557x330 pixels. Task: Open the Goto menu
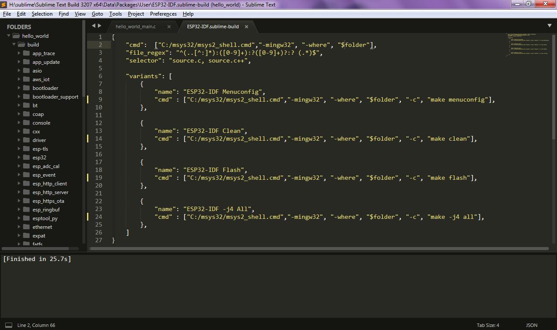(97, 14)
